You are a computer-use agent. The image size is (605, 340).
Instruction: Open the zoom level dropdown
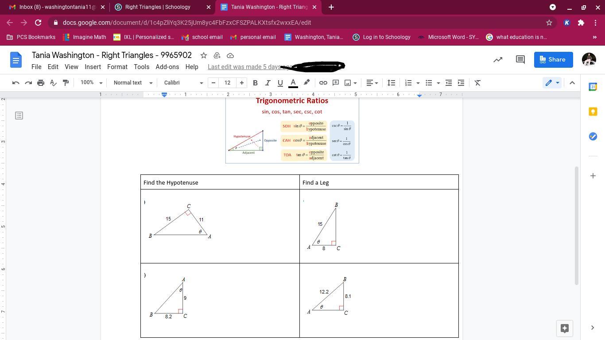91,83
